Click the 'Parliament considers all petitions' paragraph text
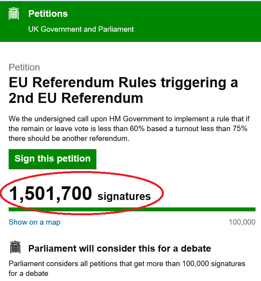The width and height of the screenshot is (261, 281). click(x=127, y=263)
